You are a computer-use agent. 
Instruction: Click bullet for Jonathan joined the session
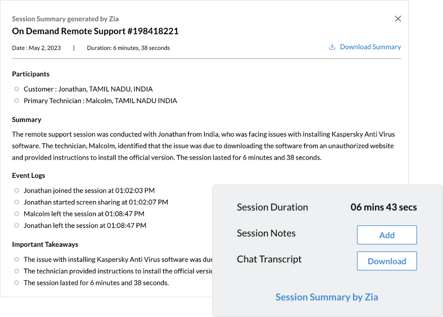(x=17, y=191)
